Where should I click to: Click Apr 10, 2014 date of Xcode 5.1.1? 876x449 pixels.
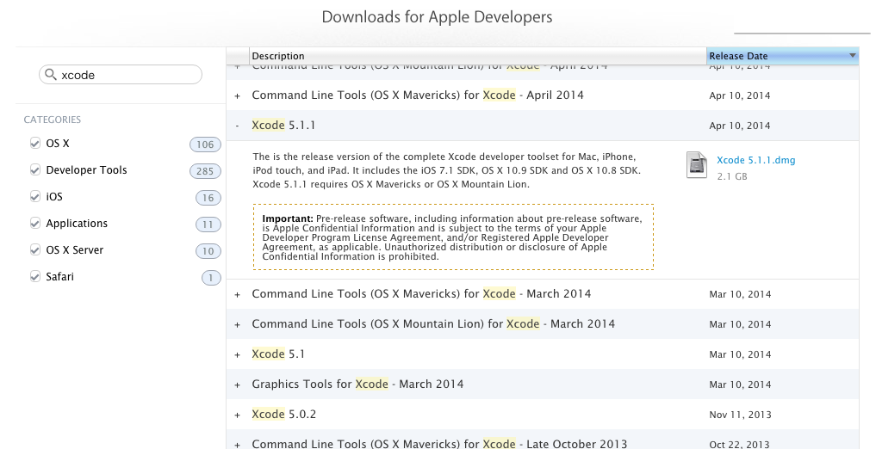pyautogui.click(x=740, y=126)
